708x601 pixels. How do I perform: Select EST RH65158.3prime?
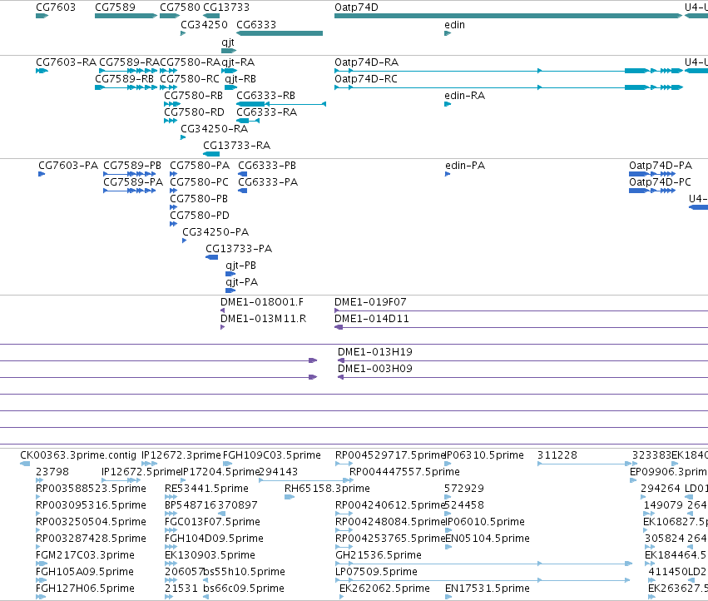327,489
